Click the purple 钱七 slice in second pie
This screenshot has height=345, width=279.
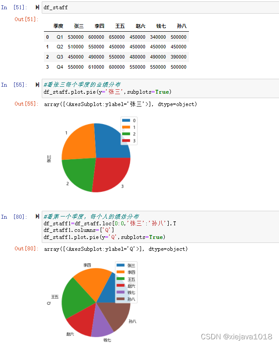pyautogui.click(x=101, y=325)
